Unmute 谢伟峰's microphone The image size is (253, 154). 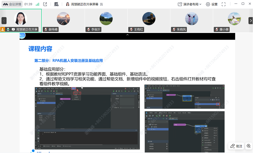(x=45, y=29)
